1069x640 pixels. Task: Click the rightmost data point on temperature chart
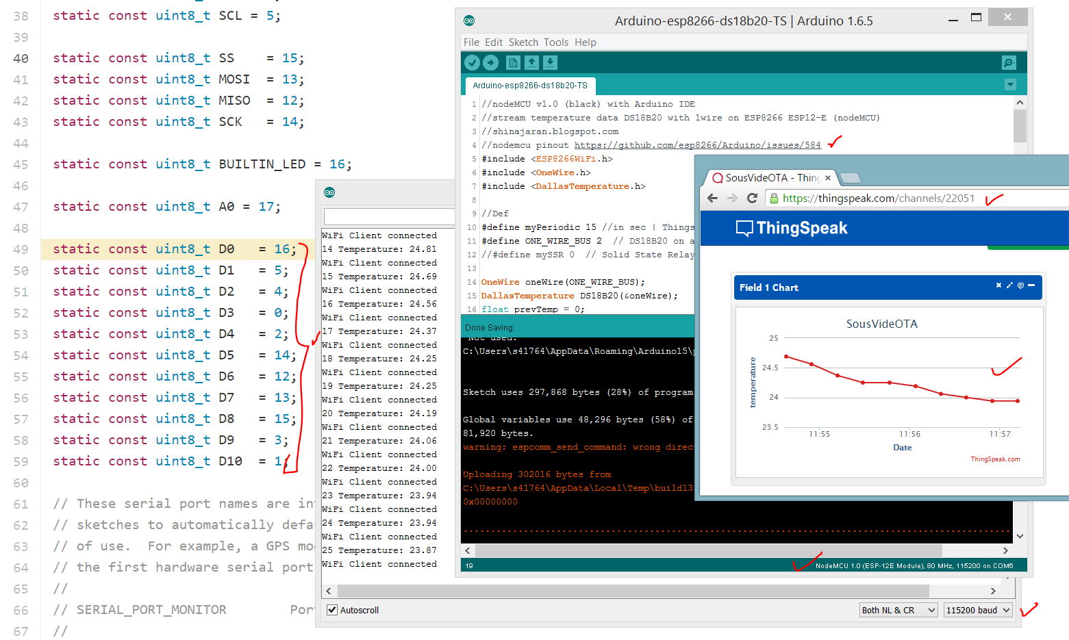tap(1018, 401)
